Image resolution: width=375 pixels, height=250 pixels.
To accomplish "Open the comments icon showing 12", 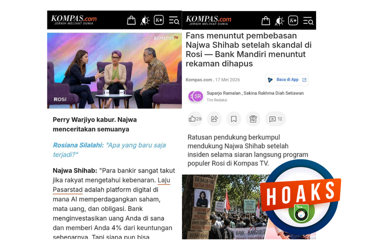I will [275, 119].
